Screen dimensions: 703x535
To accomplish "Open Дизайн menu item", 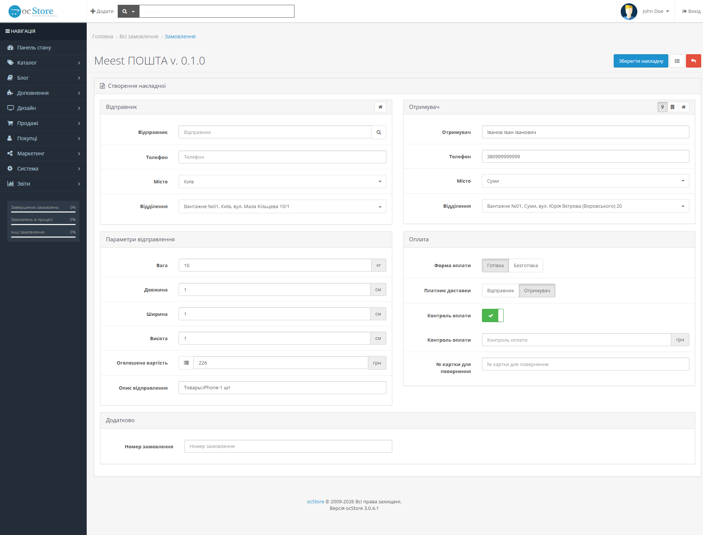I will [43, 108].
